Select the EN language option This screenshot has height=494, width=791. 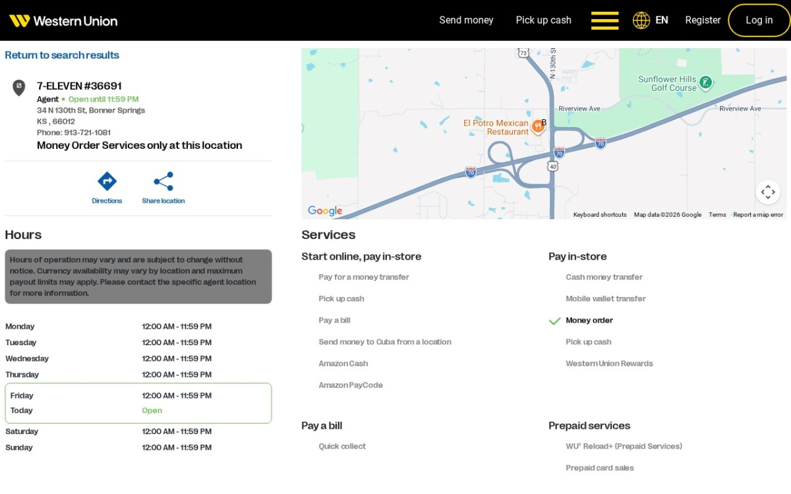coord(662,20)
